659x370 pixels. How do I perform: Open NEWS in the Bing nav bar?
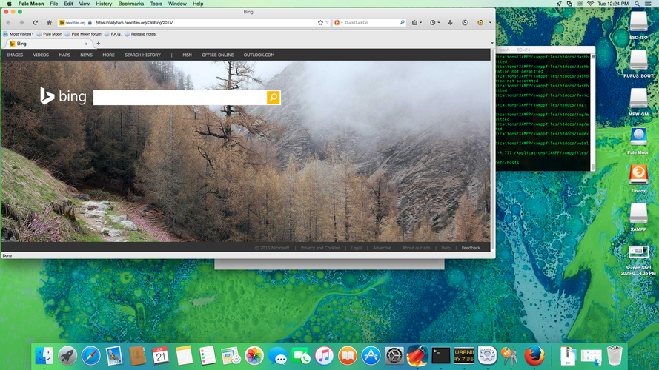pyautogui.click(x=86, y=55)
